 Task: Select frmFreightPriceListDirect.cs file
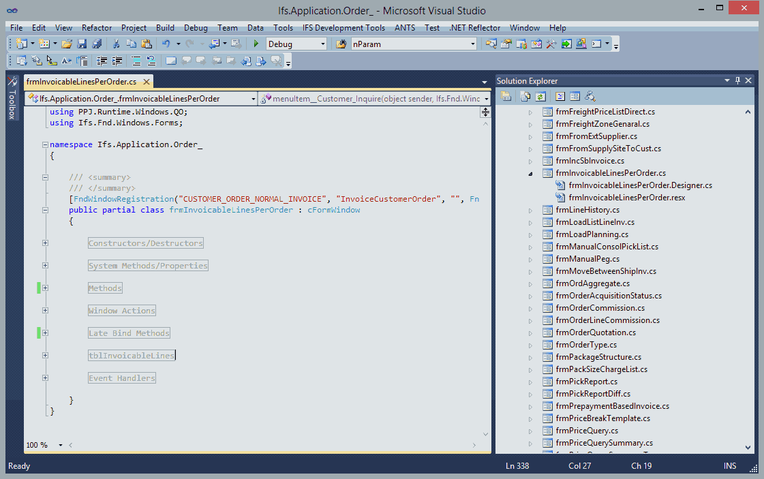(605, 112)
